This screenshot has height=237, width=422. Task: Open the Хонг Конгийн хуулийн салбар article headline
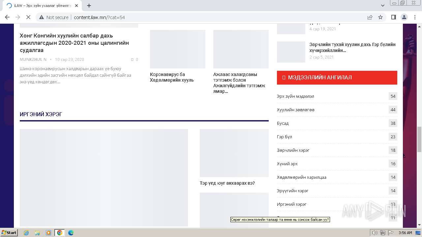point(74,43)
